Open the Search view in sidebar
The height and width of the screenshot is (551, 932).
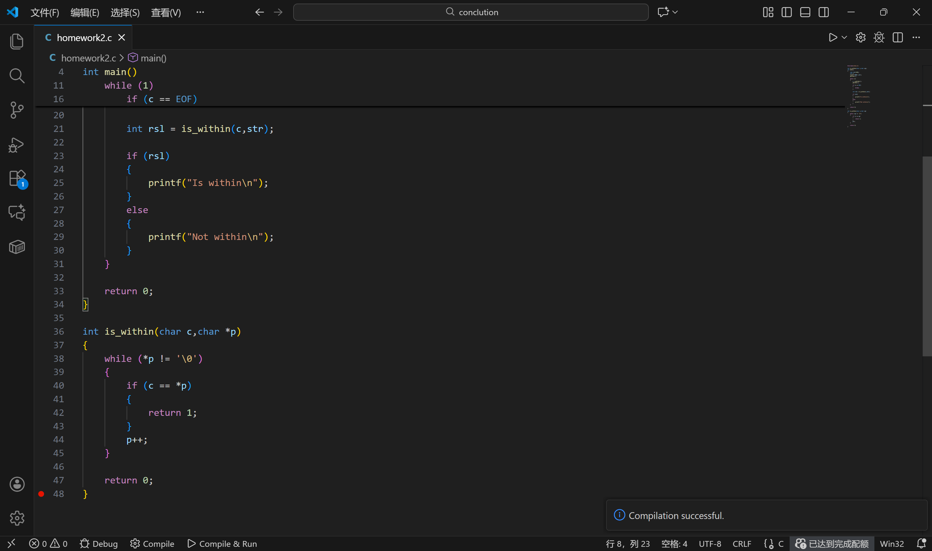tap(17, 76)
